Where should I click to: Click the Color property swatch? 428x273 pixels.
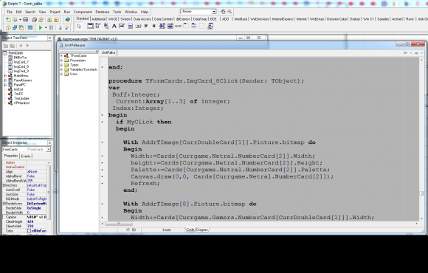point(29,231)
